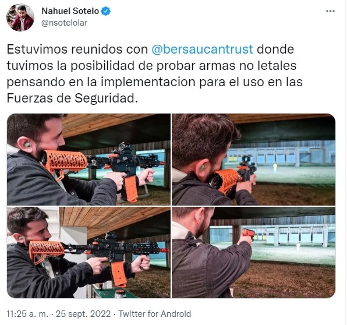
Task: Open the top-right photo viewed from behind shooter
Action: coord(254,160)
